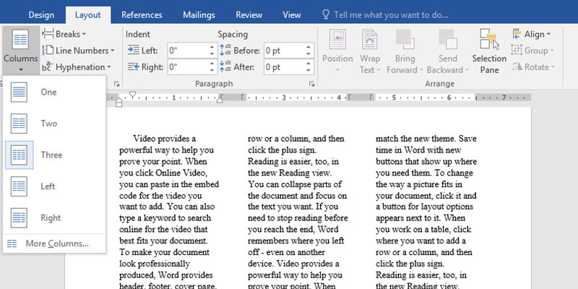The image size is (578, 289).
Task: Apply the Left column preset
Action: 20,186
